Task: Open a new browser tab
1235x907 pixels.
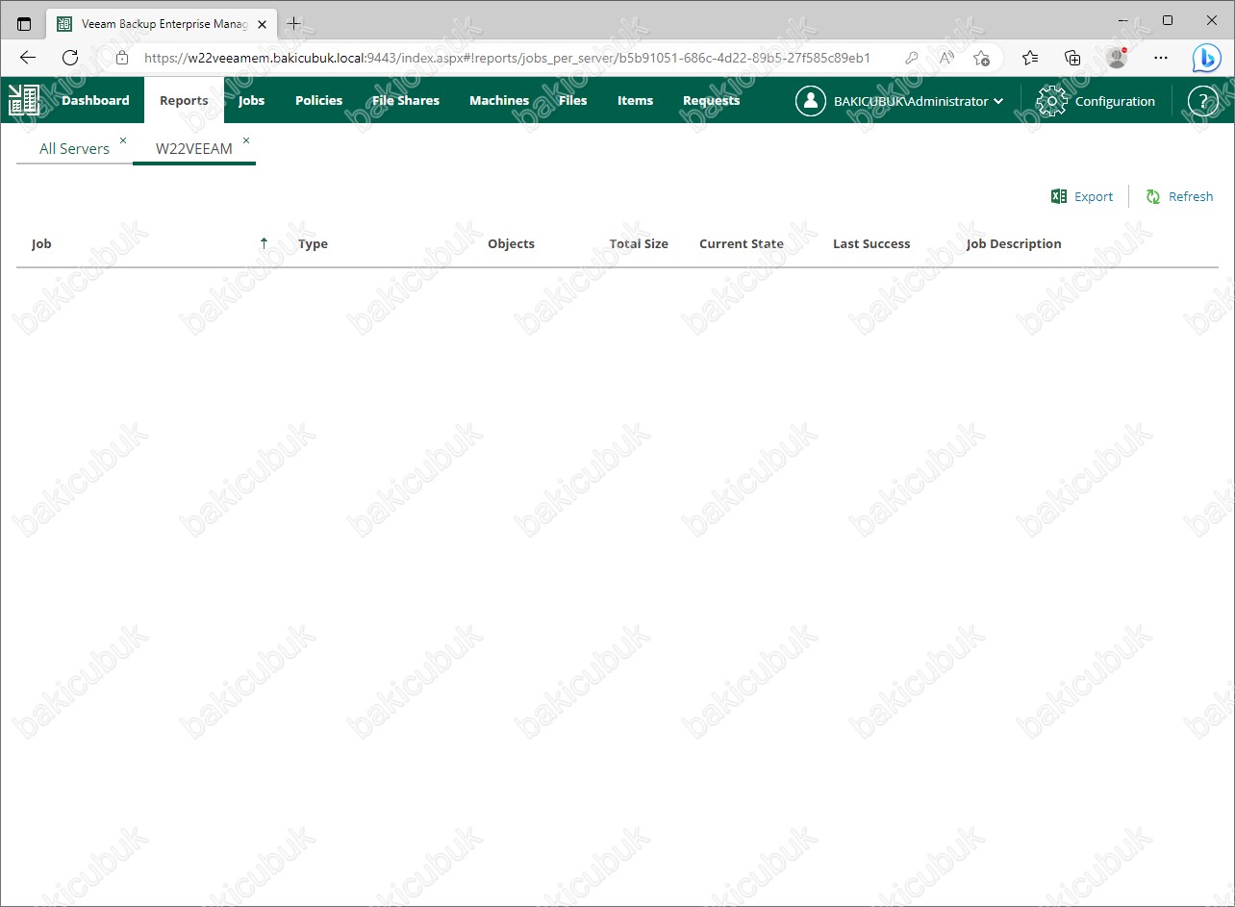Action: [x=293, y=23]
